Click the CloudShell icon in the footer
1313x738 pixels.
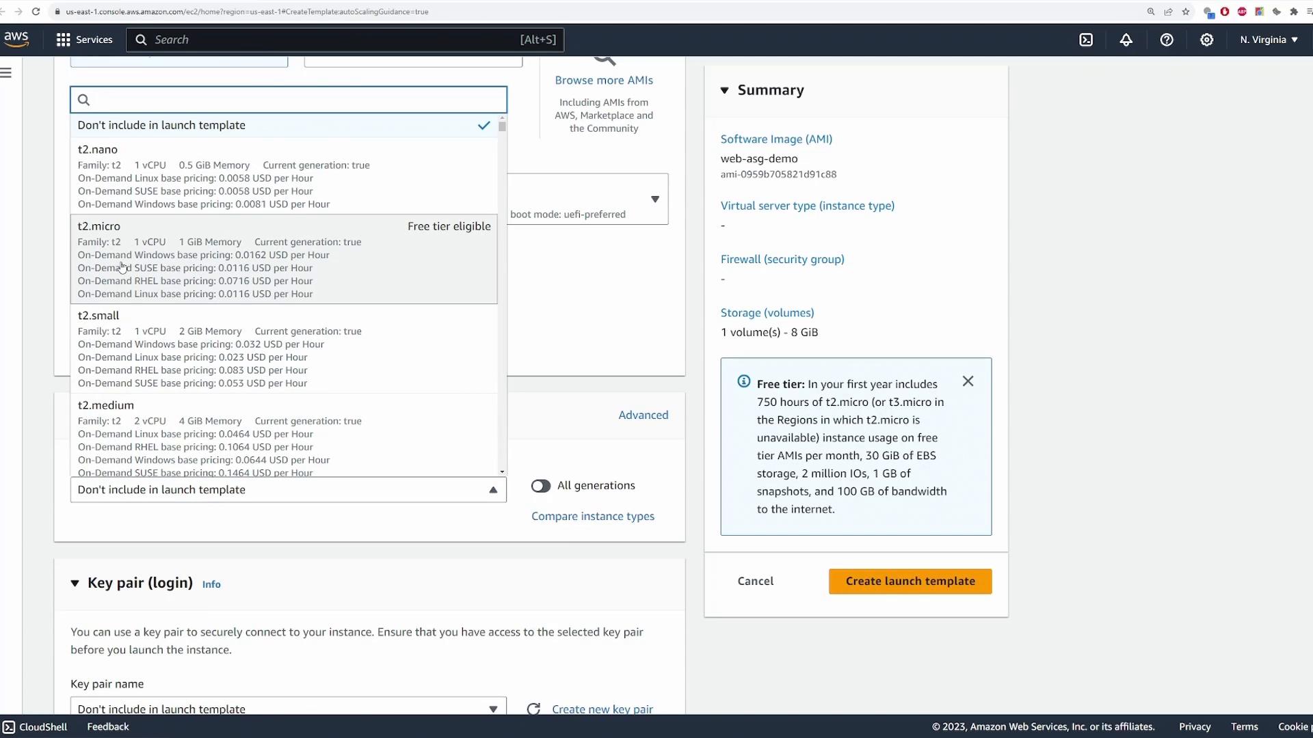8,726
